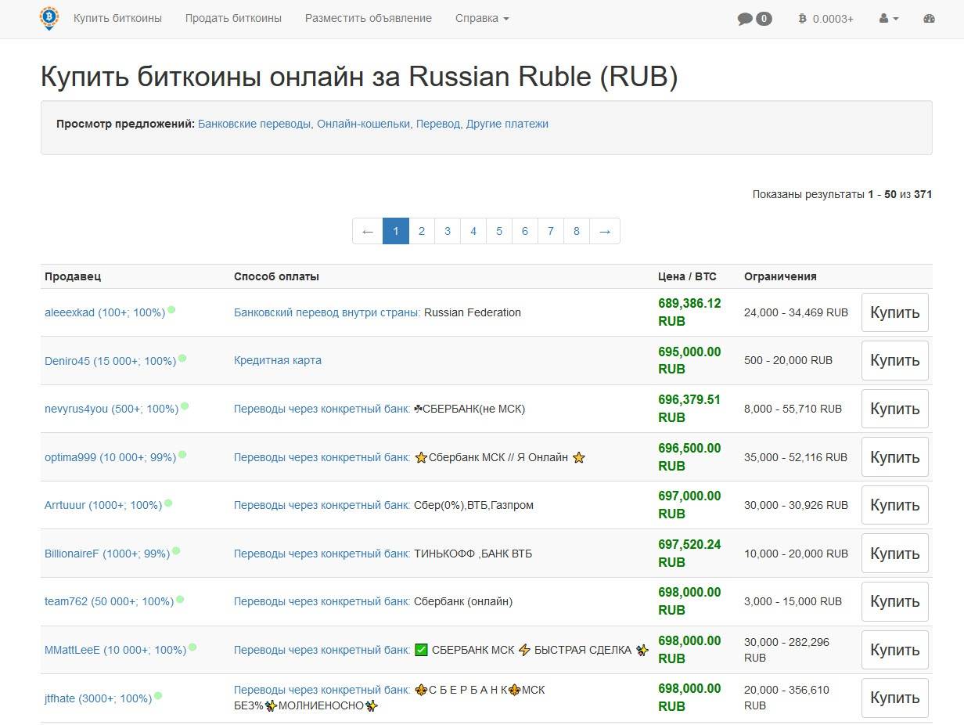Expand the Справка dropdown menu
This screenshot has height=725, width=964.
[x=481, y=18]
